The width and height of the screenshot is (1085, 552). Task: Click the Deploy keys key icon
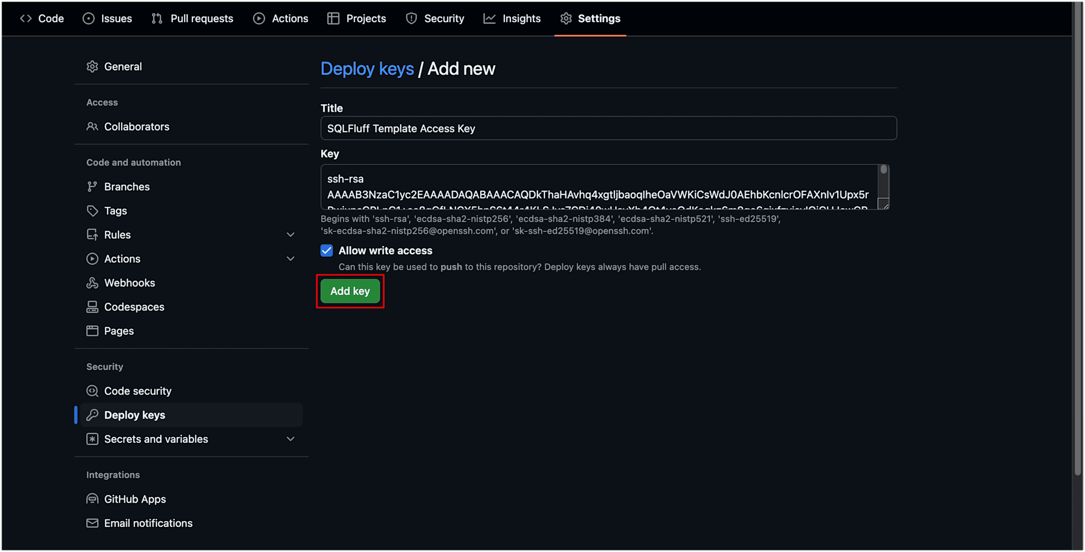tap(92, 415)
